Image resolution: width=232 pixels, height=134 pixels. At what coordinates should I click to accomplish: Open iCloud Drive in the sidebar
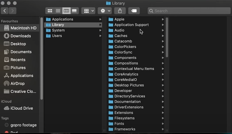click(20, 108)
